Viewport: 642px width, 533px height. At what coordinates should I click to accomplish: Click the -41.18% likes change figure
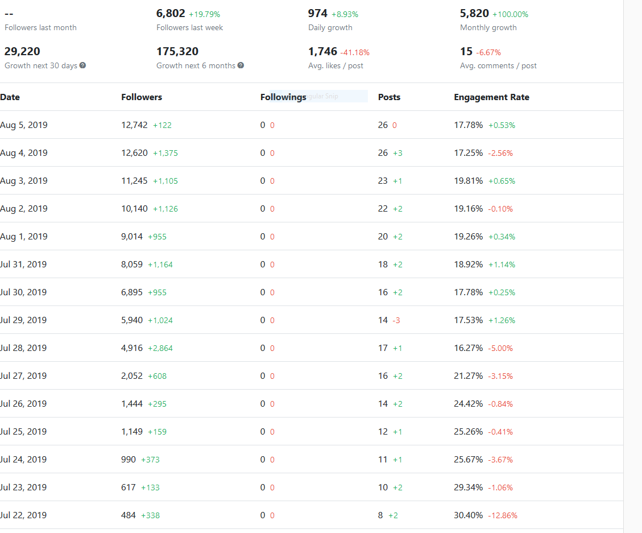pos(355,52)
